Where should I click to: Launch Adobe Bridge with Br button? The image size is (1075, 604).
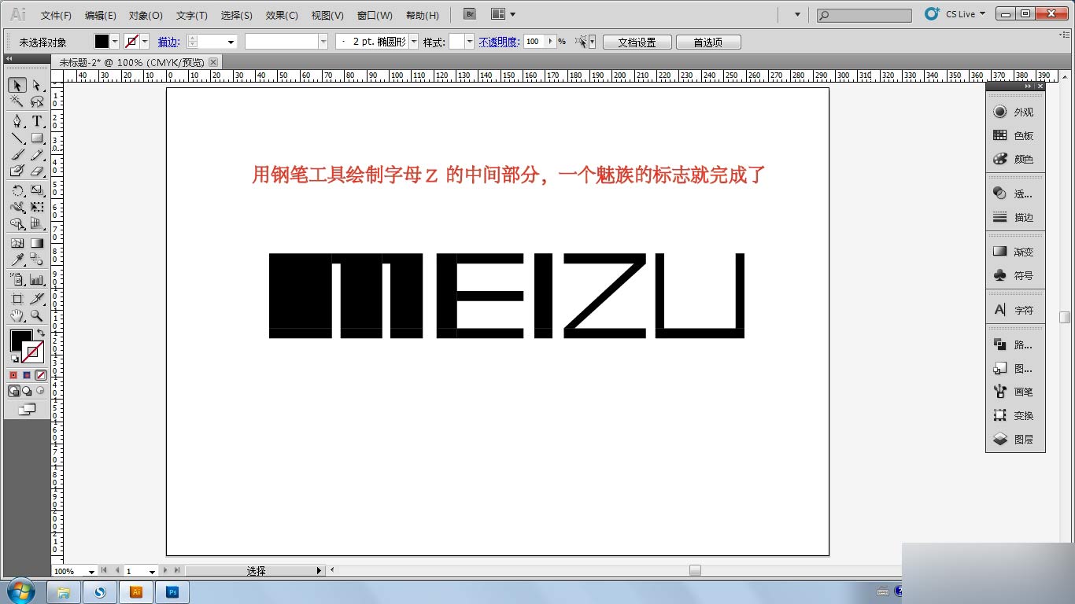[x=470, y=14]
